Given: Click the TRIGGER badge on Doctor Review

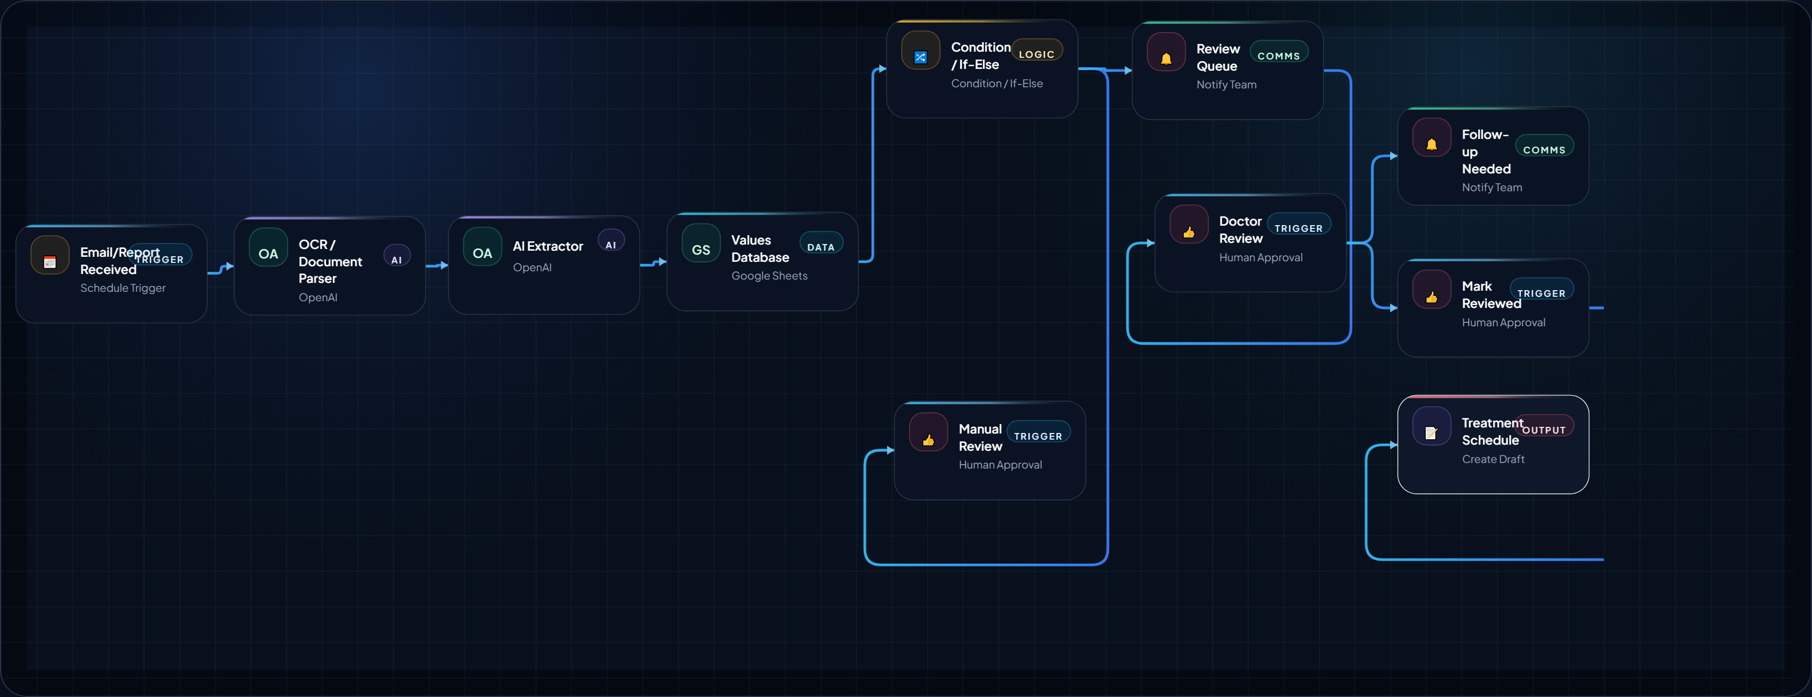Looking at the screenshot, I should [x=1298, y=224].
